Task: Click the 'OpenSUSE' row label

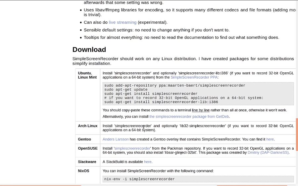Action: [x=88, y=148]
